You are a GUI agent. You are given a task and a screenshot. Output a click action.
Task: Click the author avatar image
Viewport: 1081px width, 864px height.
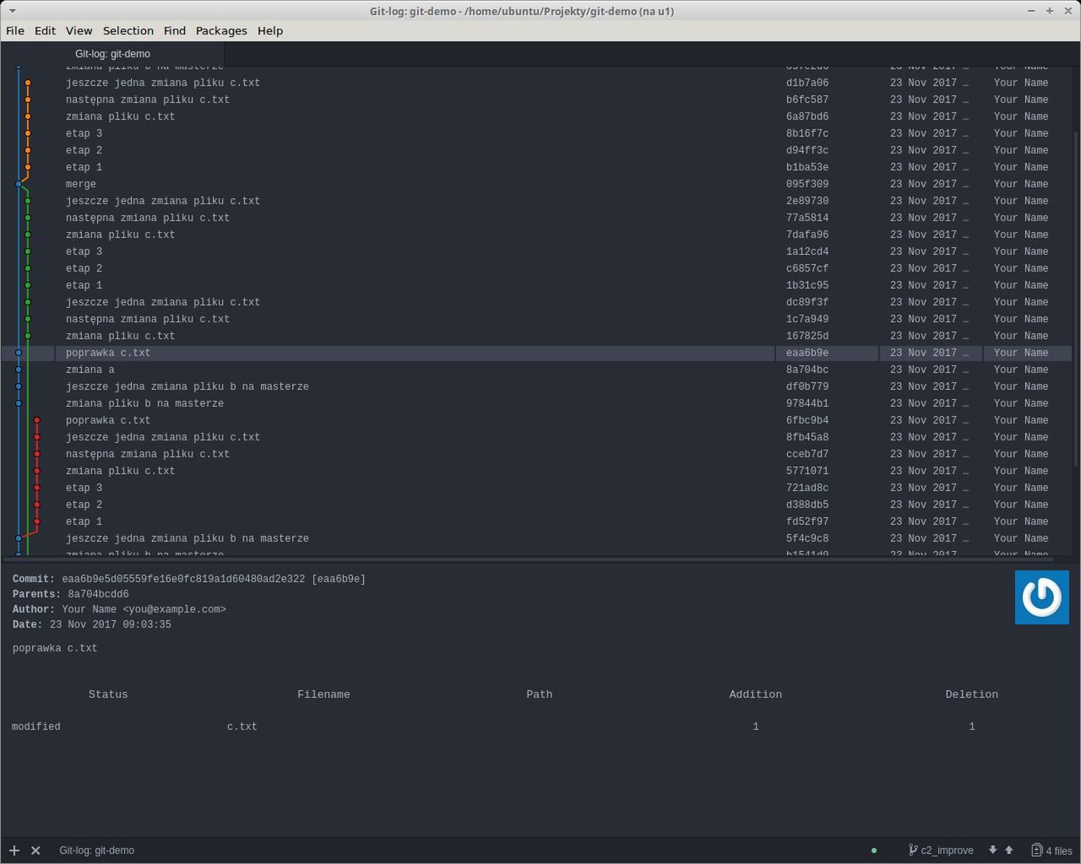point(1042,597)
